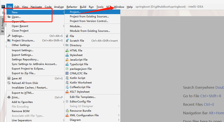Click the Kotlin Script icon
Image resolution: width=224 pixels, height=122 pixels.
(67, 78)
